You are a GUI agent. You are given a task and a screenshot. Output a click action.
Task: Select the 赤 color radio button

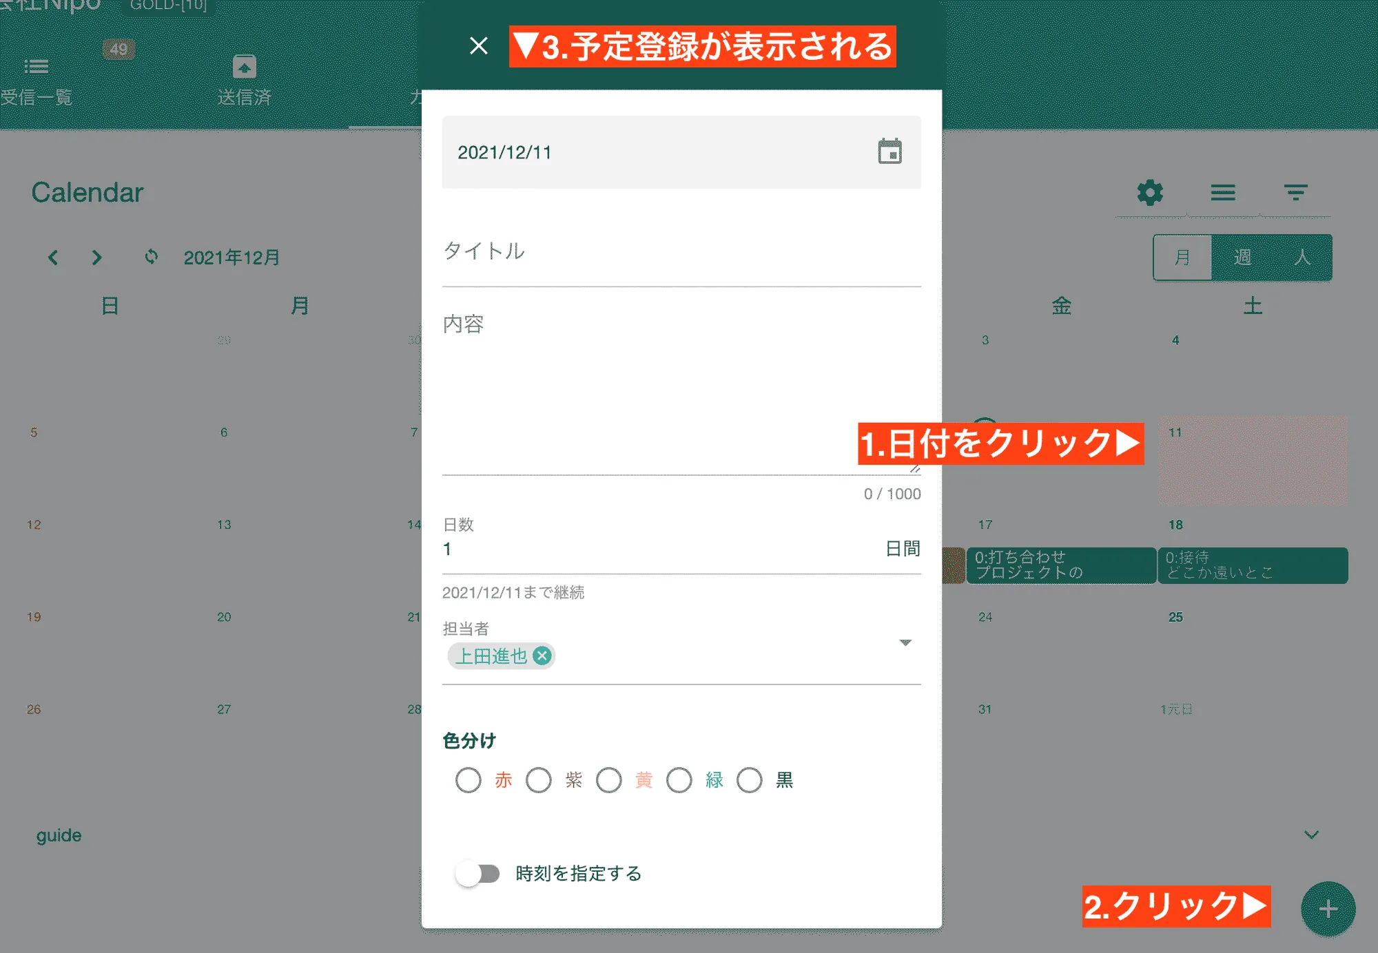pos(469,780)
